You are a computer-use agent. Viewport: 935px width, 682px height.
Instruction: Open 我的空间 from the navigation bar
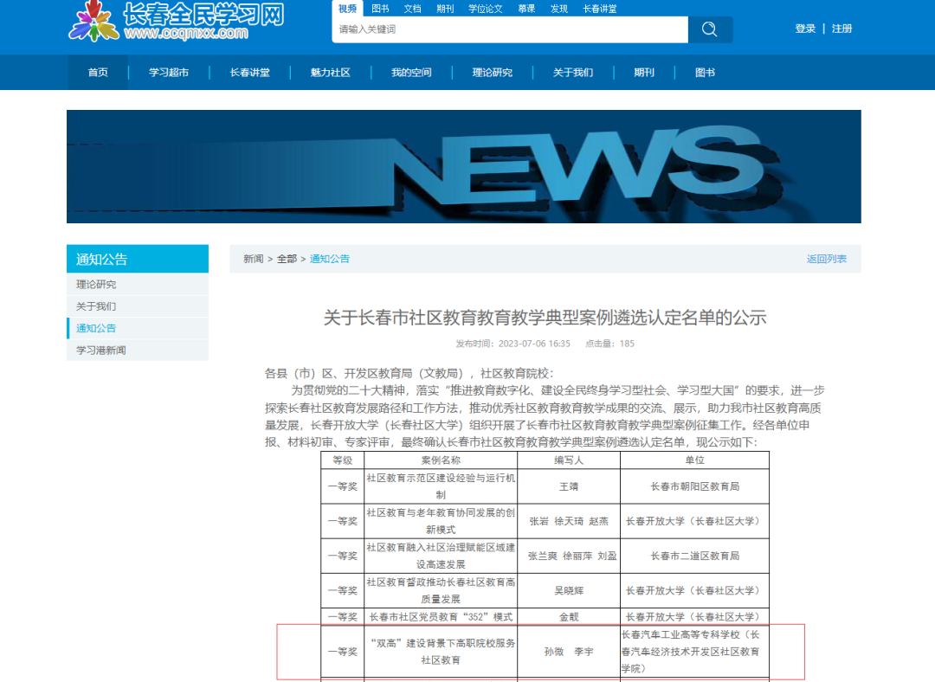(409, 72)
